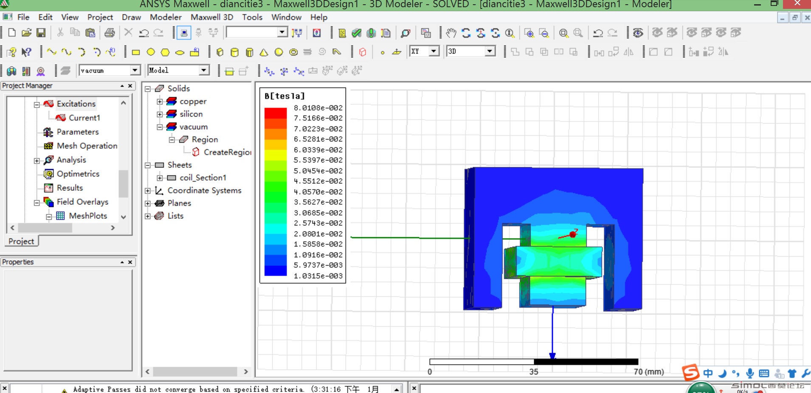
Task: Expand the copper material node
Action: point(160,101)
